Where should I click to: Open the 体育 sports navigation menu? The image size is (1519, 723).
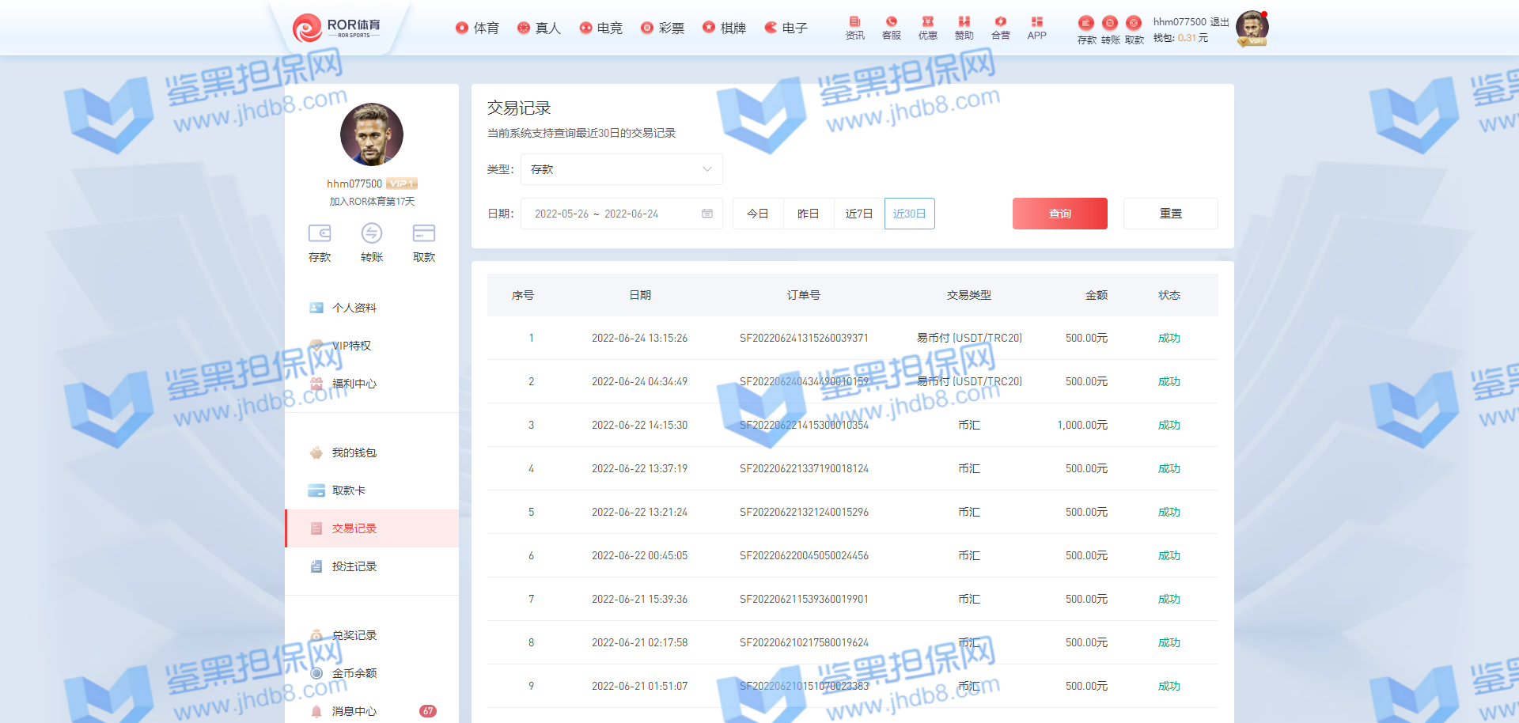(x=477, y=28)
